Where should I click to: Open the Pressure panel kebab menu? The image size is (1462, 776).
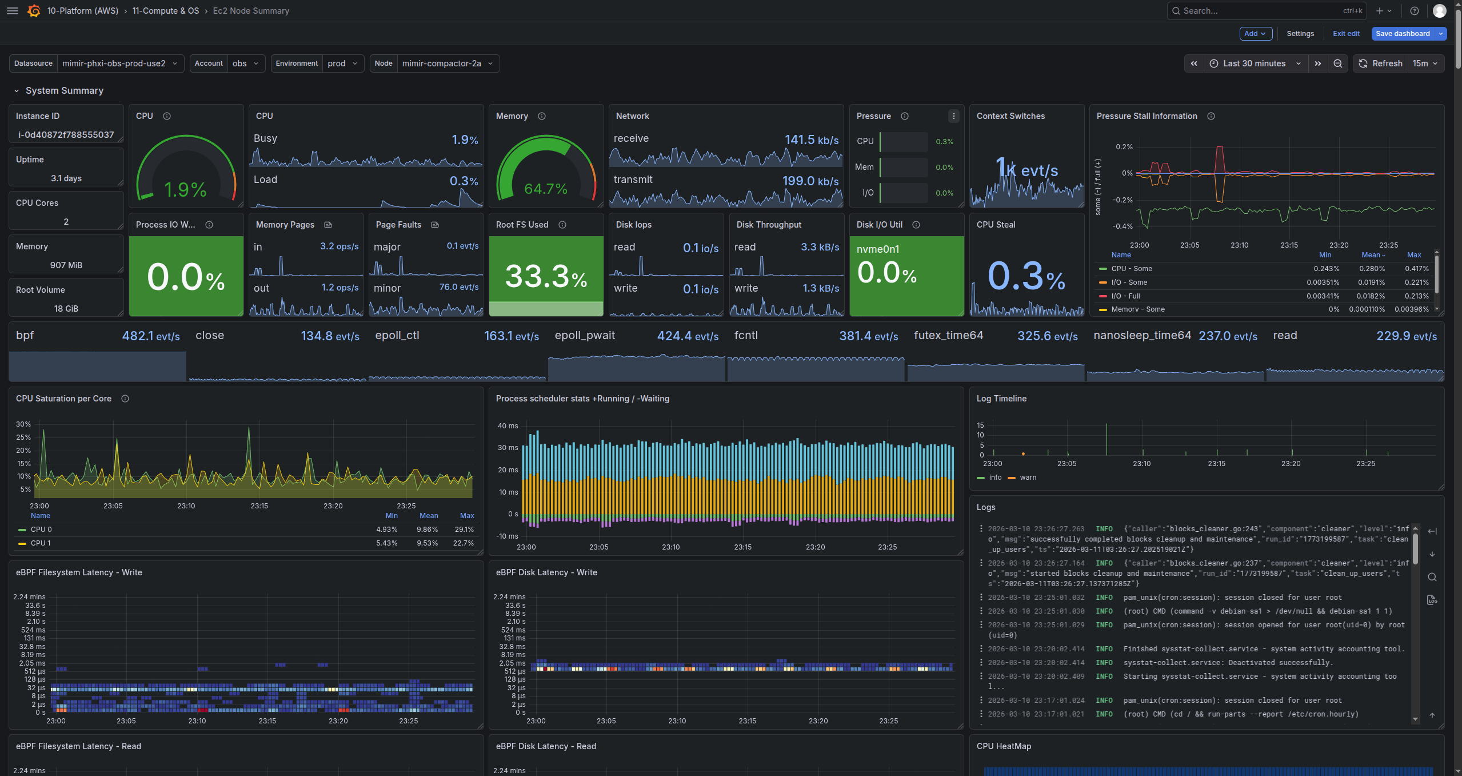[953, 116]
